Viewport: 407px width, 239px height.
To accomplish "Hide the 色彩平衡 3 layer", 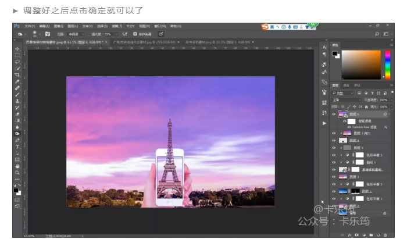I will click(333, 156).
